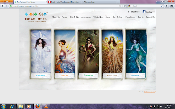This screenshot has height=109, width=175.
Task: Switch to The Nature's Co. Range tab
Action: [x=31, y=2]
